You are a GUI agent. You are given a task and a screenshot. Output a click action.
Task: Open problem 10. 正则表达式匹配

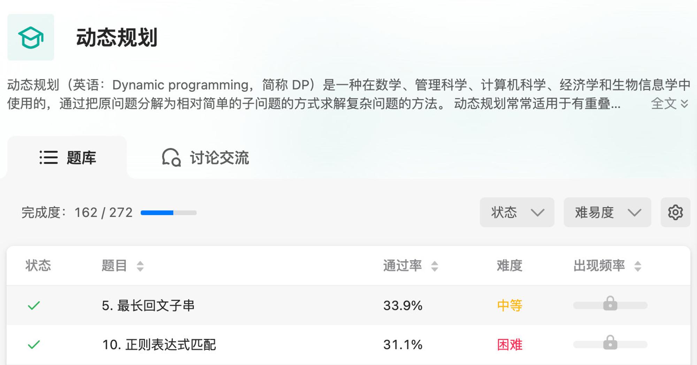coord(159,344)
